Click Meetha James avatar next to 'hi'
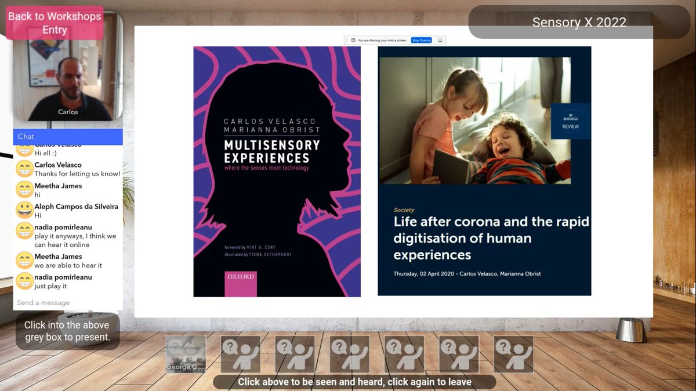 [24, 190]
